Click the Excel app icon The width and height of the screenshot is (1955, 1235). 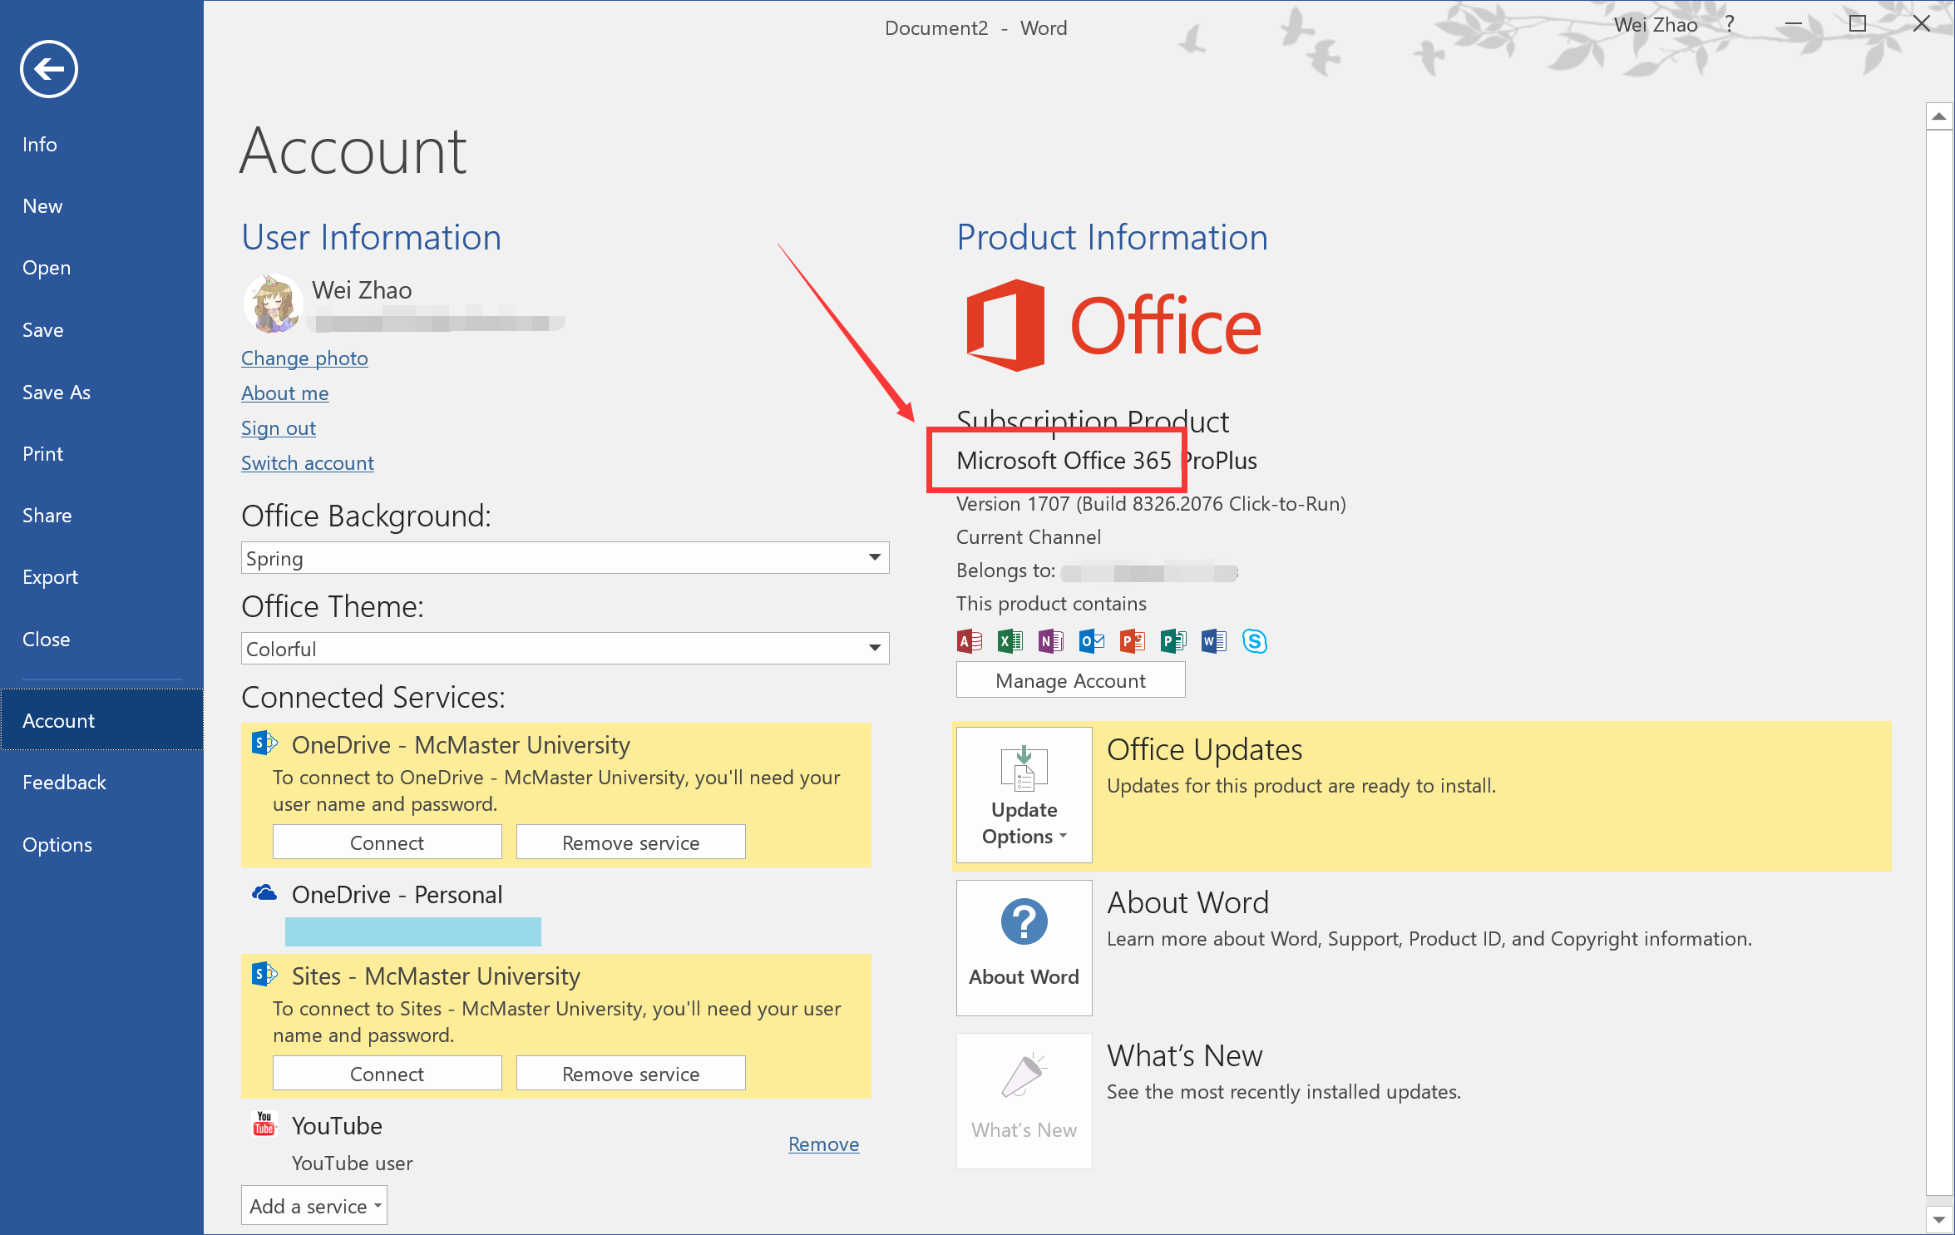(1010, 641)
